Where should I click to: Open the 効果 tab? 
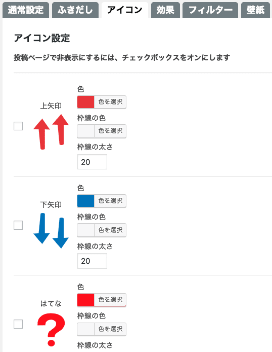pyautogui.click(x=165, y=10)
